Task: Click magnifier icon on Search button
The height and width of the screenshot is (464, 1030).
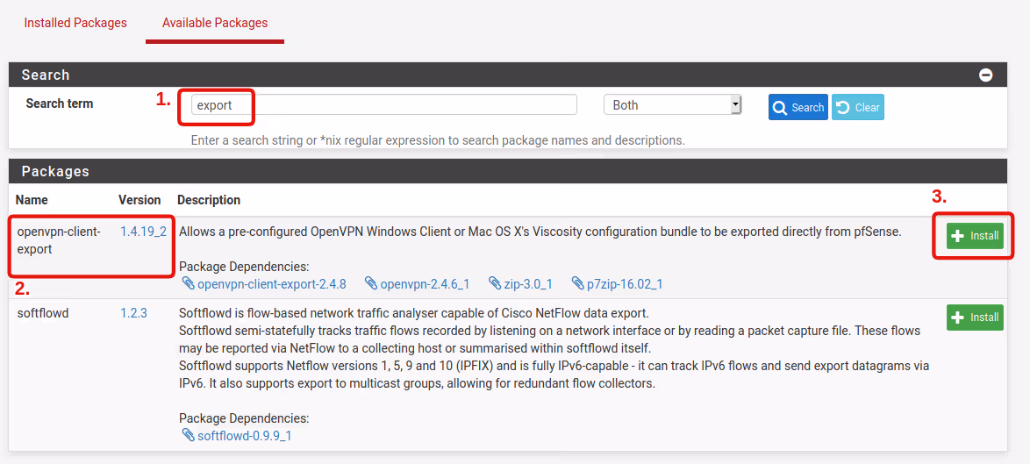Action: pyautogui.click(x=779, y=107)
